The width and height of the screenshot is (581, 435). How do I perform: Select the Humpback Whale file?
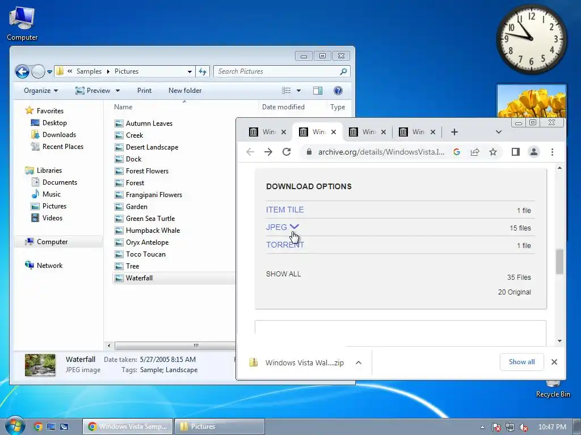coord(153,230)
